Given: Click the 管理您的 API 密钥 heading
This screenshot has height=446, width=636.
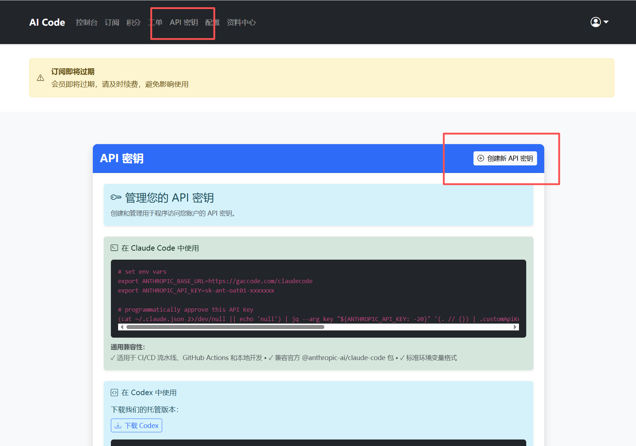Looking at the screenshot, I should point(169,198).
